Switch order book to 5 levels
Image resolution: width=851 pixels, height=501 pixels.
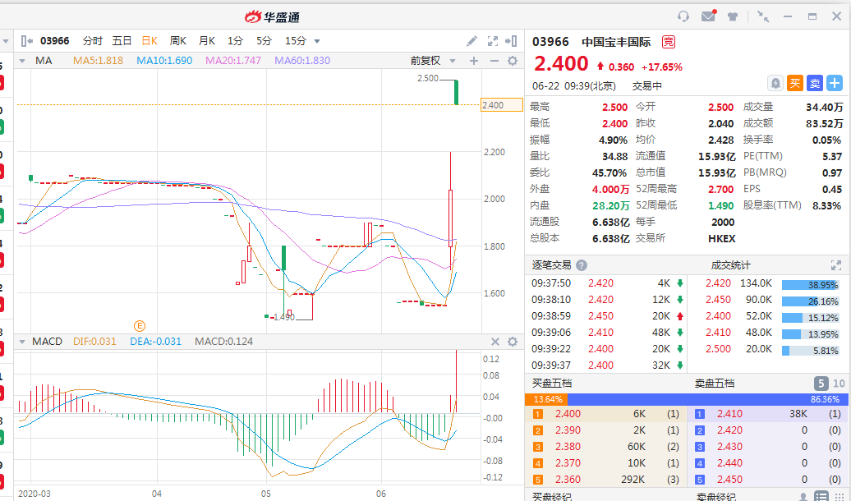point(821,383)
